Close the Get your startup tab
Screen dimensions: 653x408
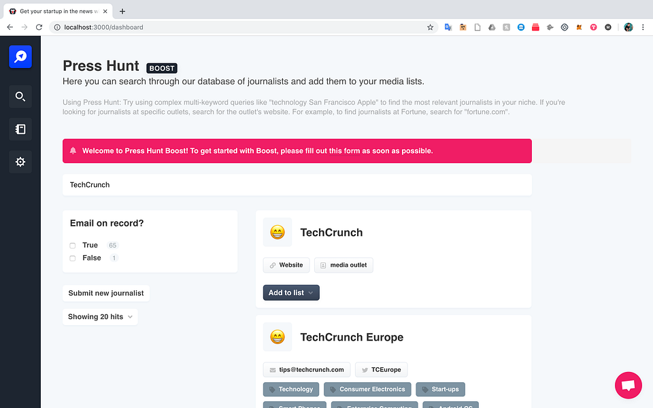tap(105, 12)
